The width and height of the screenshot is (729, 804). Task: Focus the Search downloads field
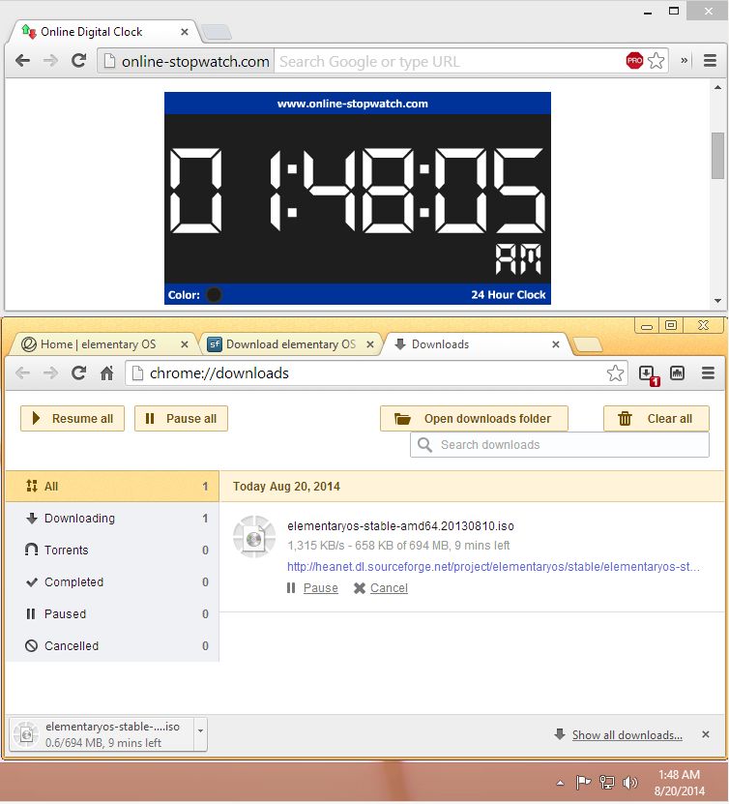tap(560, 444)
